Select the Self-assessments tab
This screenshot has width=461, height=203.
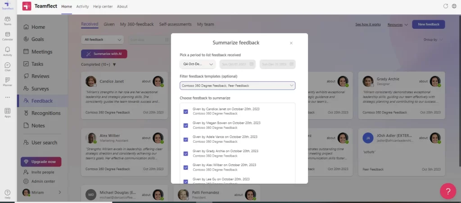(175, 24)
